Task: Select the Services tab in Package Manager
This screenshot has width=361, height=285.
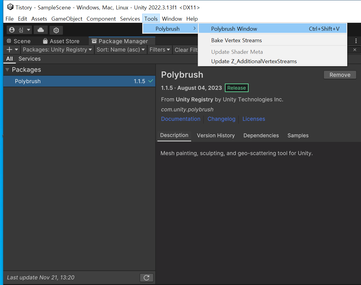Action: click(x=29, y=59)
